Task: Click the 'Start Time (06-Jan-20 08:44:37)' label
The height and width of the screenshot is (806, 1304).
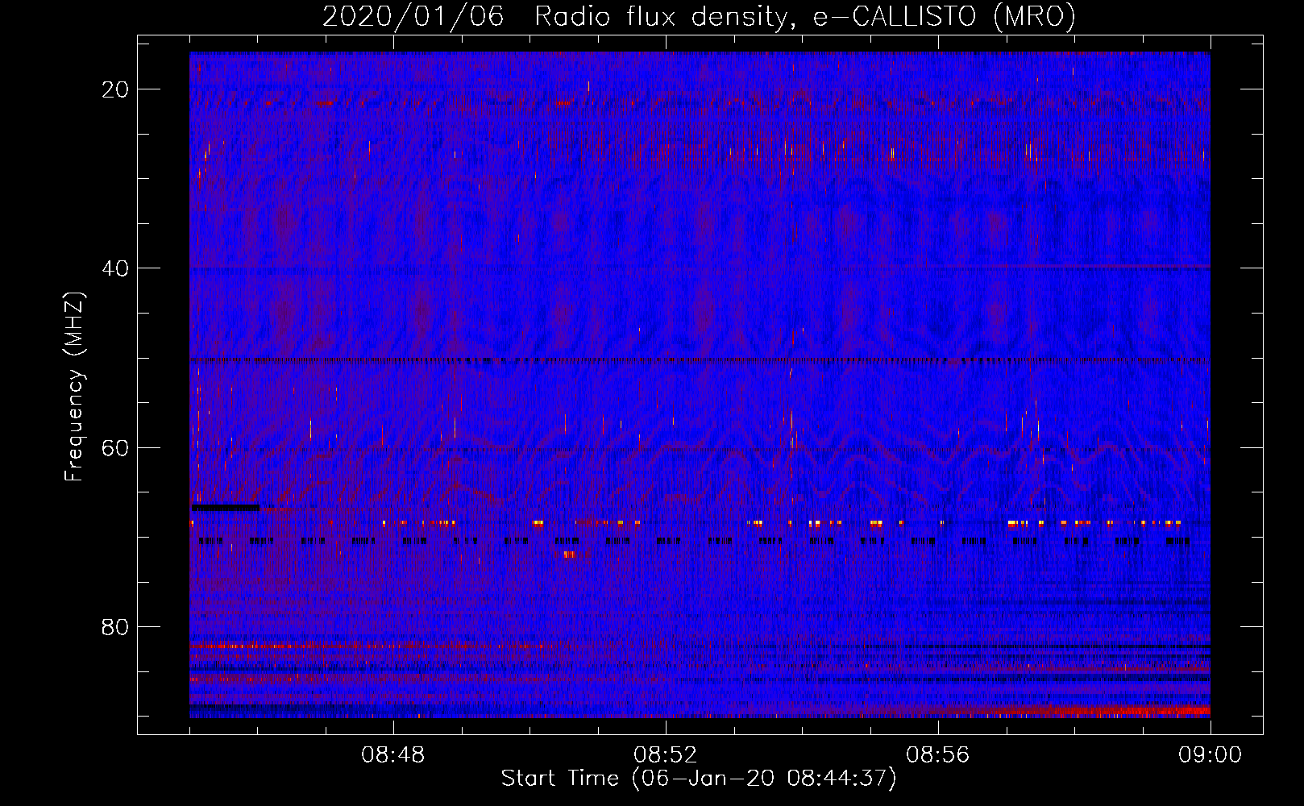Action: (x=699, y=779)
